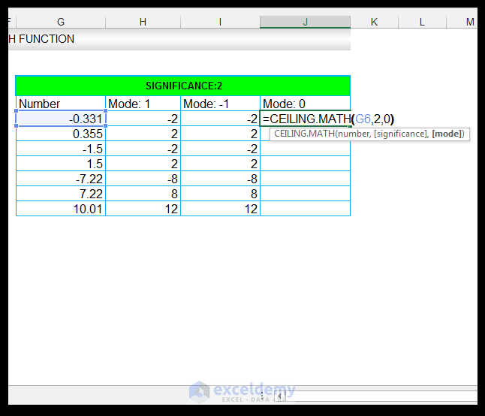Click cell containing 10.01
Screen dimensions: 485x416
tap(61, 209)
